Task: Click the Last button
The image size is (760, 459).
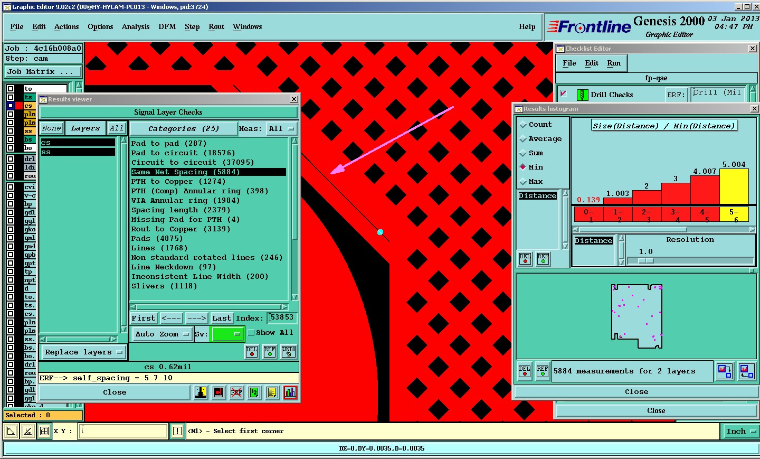Action: (x=222, y=318)
